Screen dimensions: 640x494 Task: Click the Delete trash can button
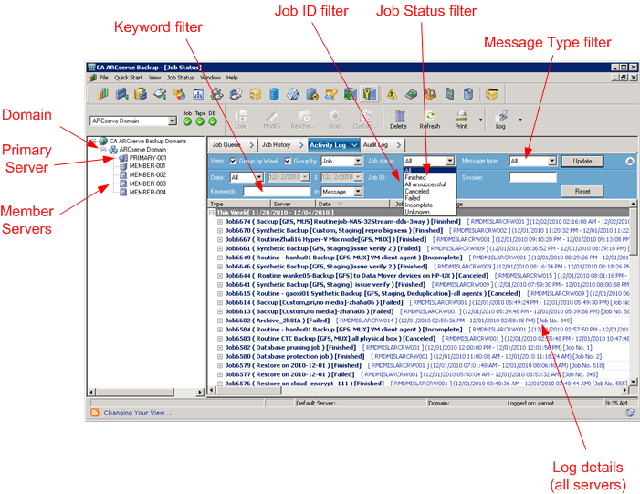point(398,120)
